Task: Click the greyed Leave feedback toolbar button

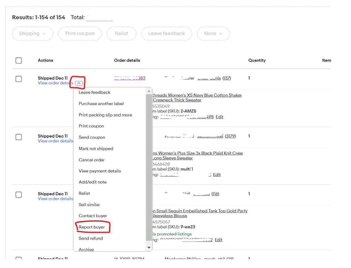Action: (x=166, y=33)
